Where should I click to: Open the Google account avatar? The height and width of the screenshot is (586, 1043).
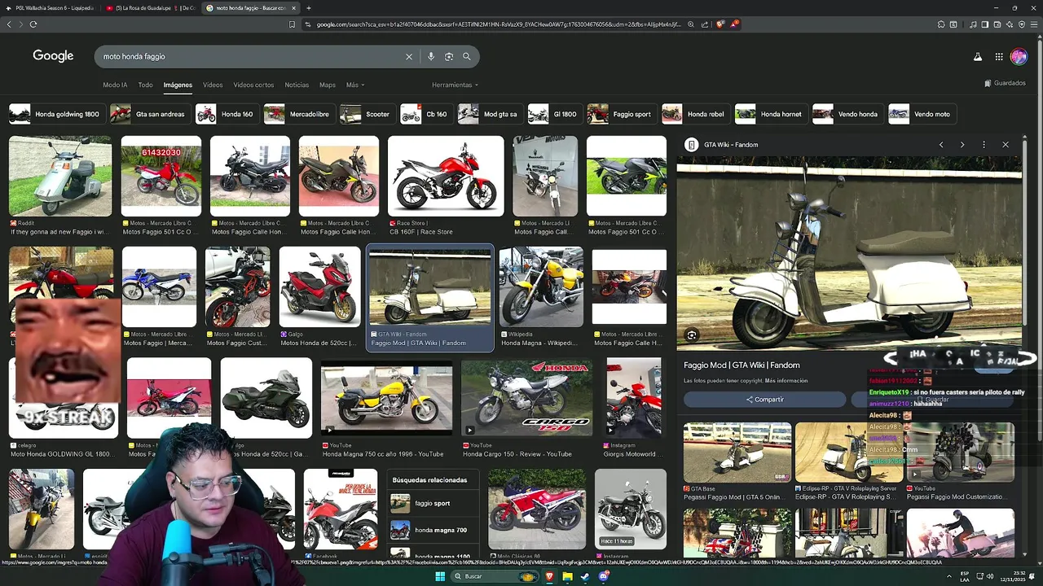tap(1019, 56)
